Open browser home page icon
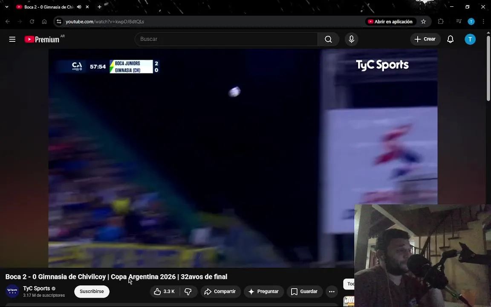 pyautogui.click(x=44, y=22)
